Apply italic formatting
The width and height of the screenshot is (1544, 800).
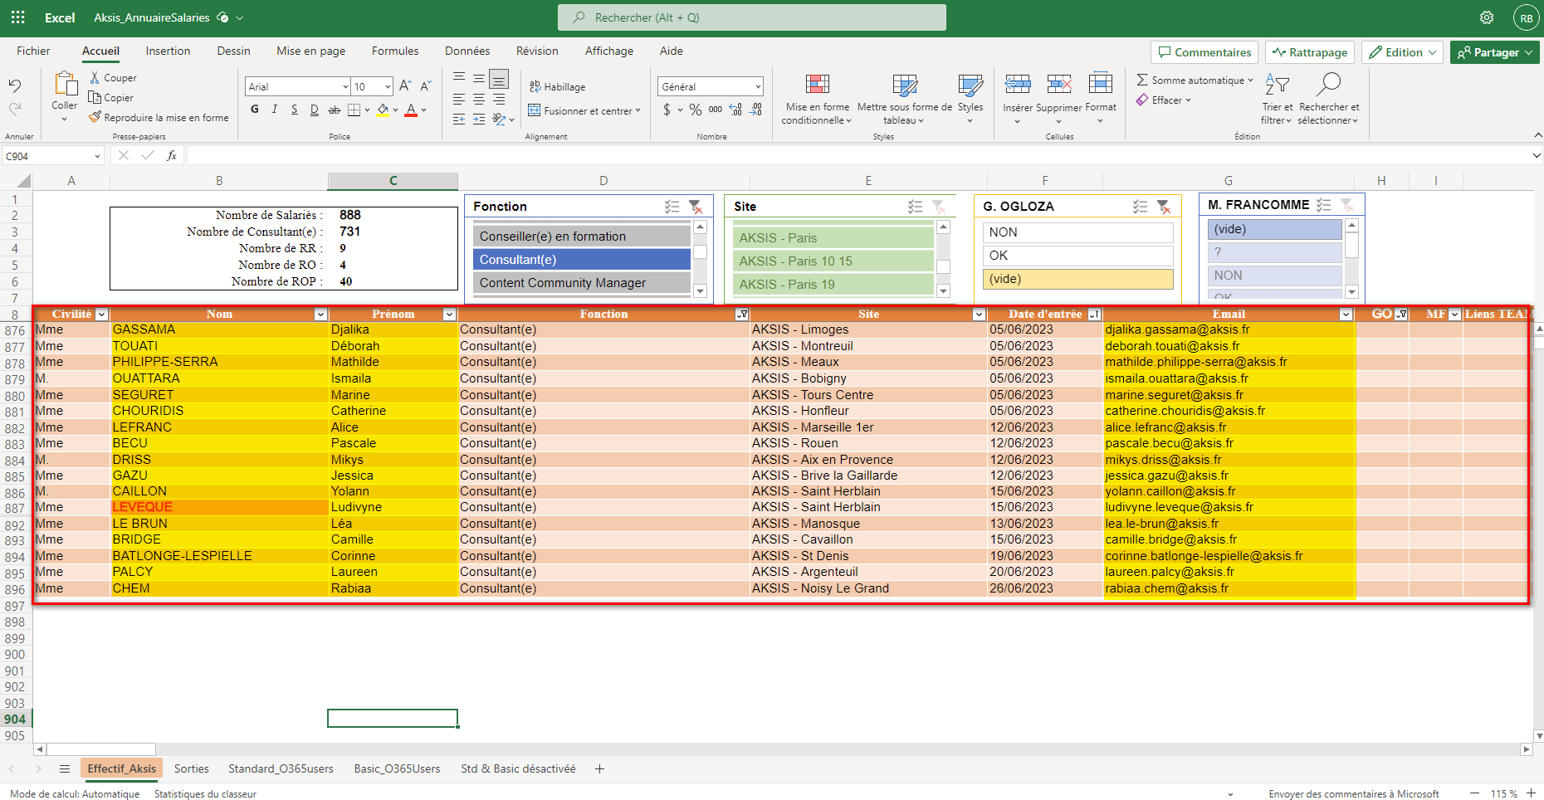[275, 110]
